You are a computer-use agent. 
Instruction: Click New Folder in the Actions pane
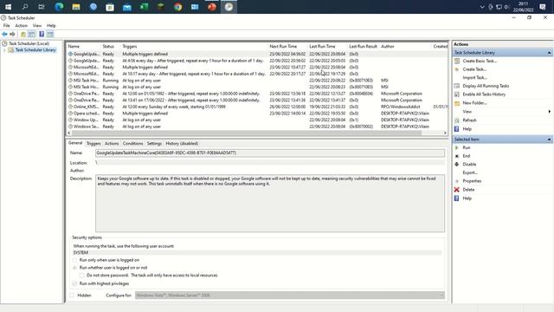[474, 103]
